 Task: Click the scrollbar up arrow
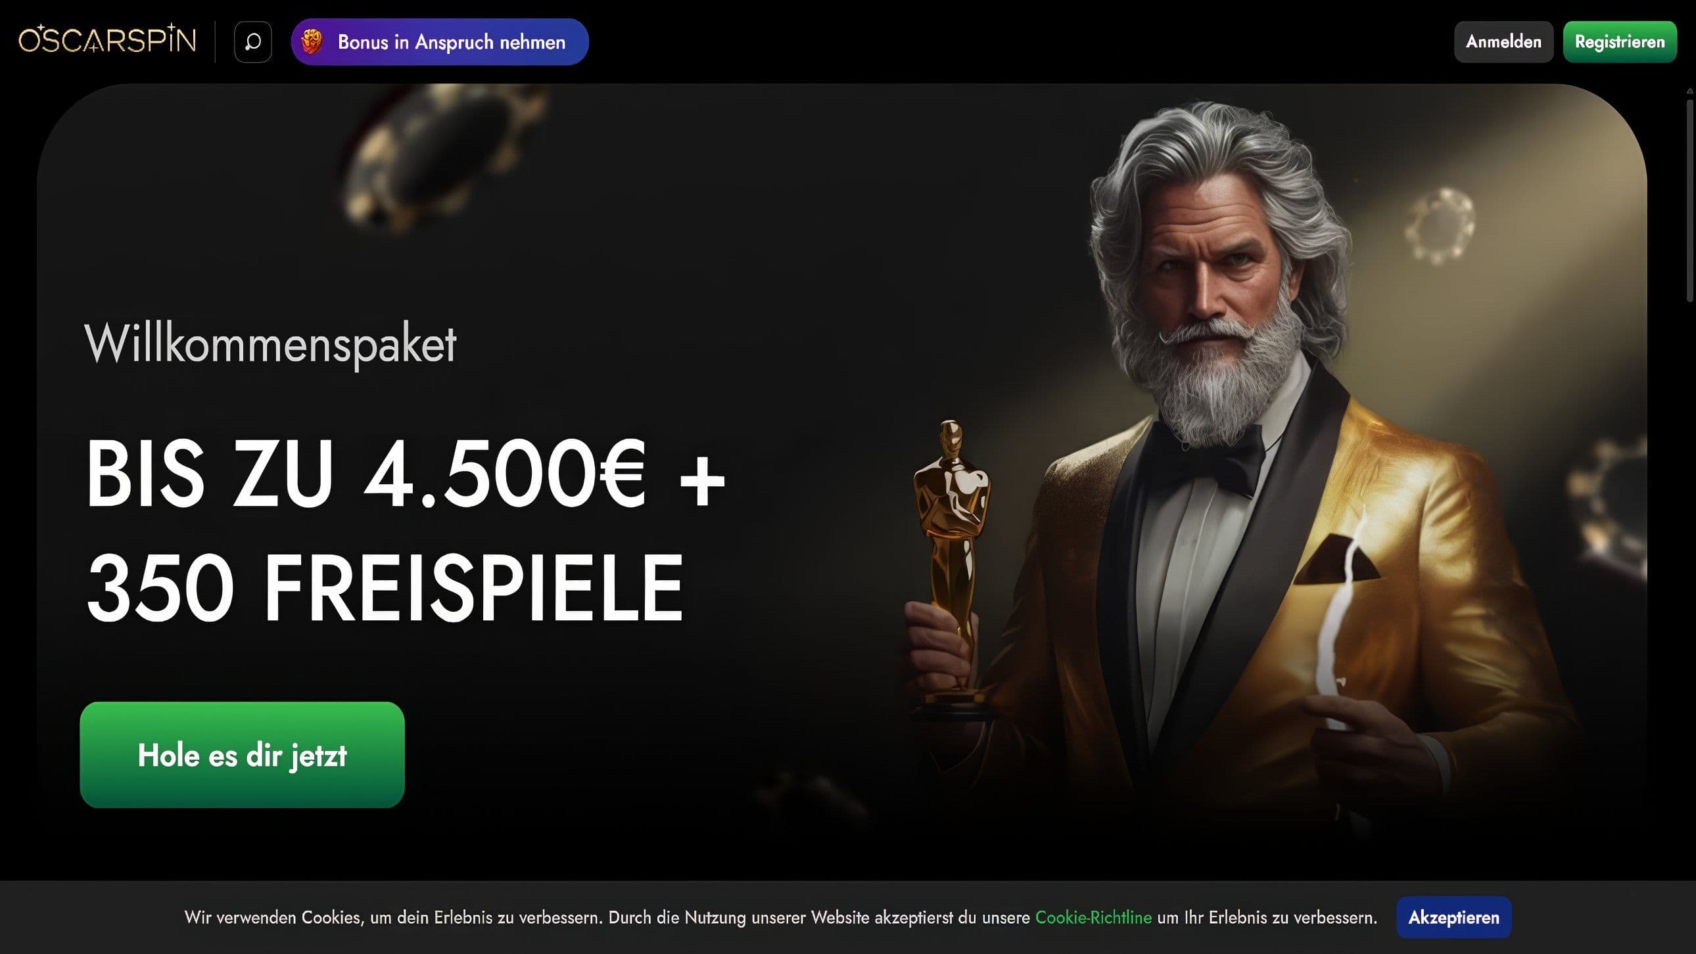coord(1690,91)
